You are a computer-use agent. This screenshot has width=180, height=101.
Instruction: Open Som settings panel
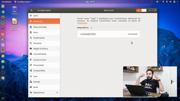tap(44, 76)
